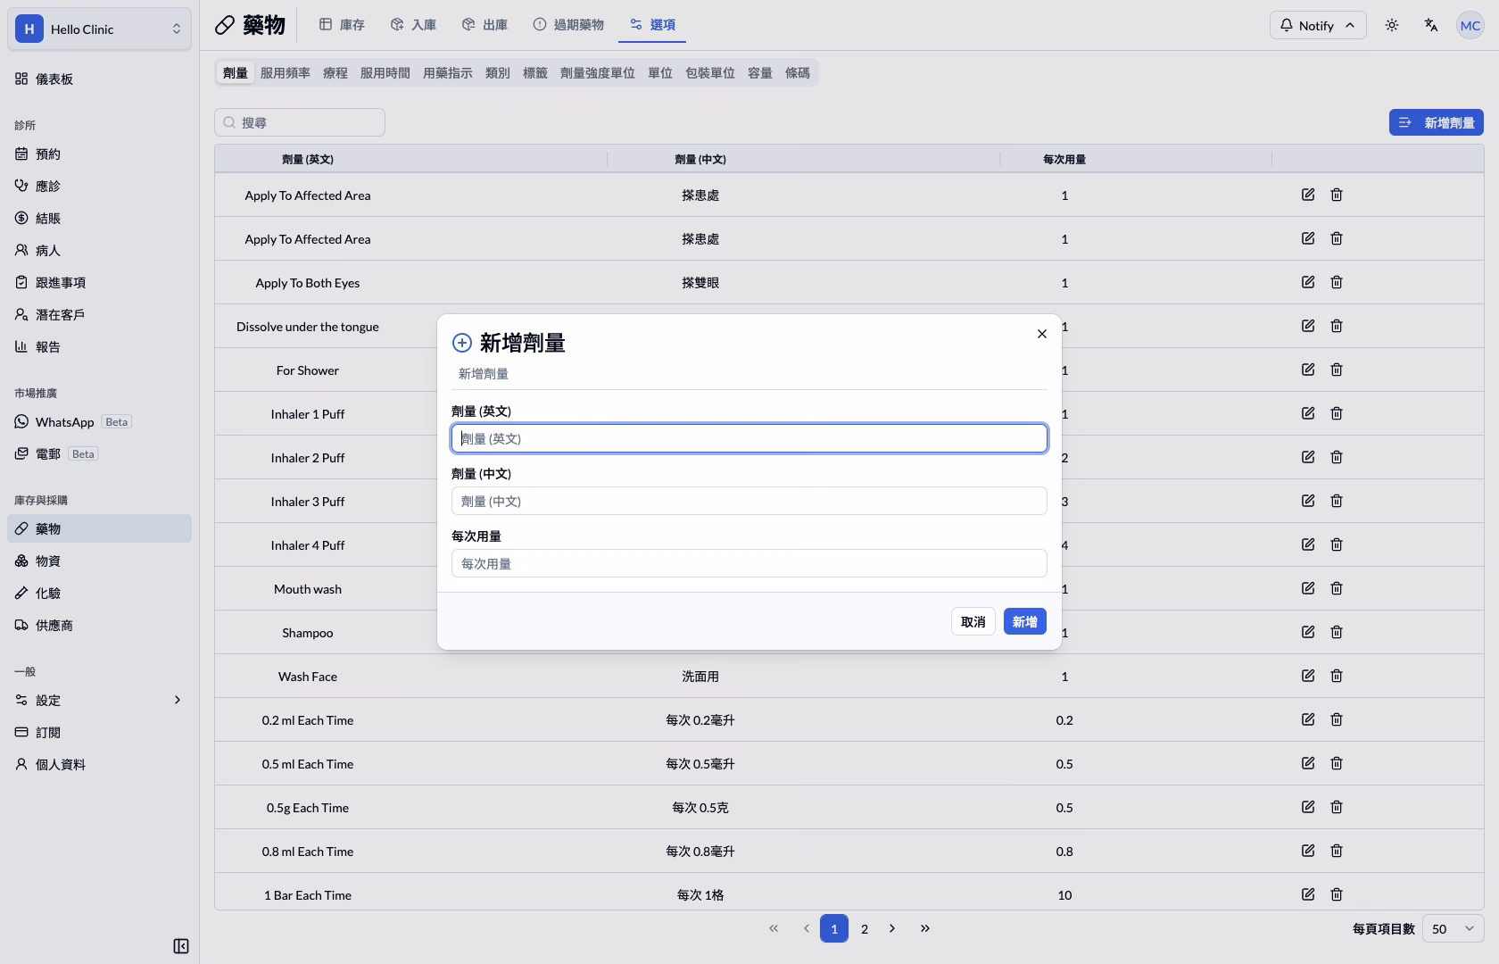Image resolution: width=1499 pixels, height=964 pixels.
Task: Switch to the 庫存 tab
Action: point(343,25)
